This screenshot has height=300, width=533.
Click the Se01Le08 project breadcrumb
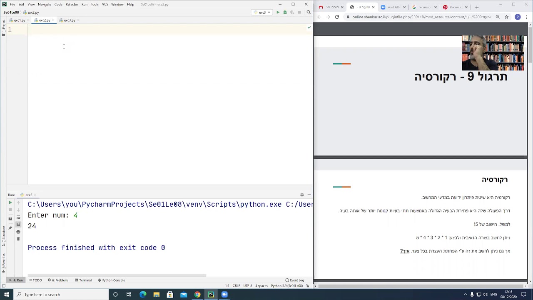click(11, 12)
